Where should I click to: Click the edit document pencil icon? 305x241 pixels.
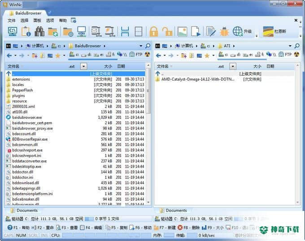[x=211, y=31]
